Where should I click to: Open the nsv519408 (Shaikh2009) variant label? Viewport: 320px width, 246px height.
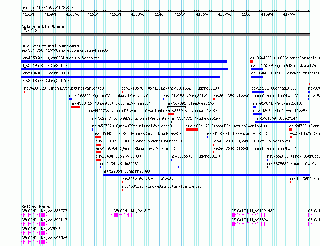point(45,73)
